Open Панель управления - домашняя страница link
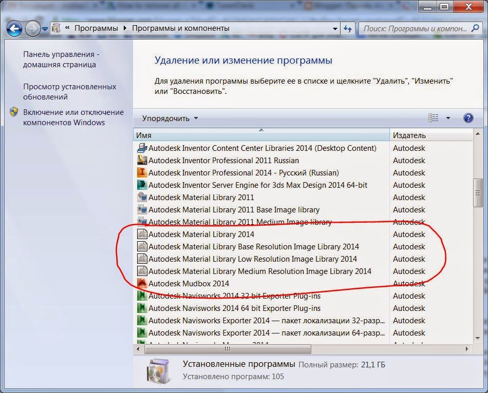 tap(61, 60)
